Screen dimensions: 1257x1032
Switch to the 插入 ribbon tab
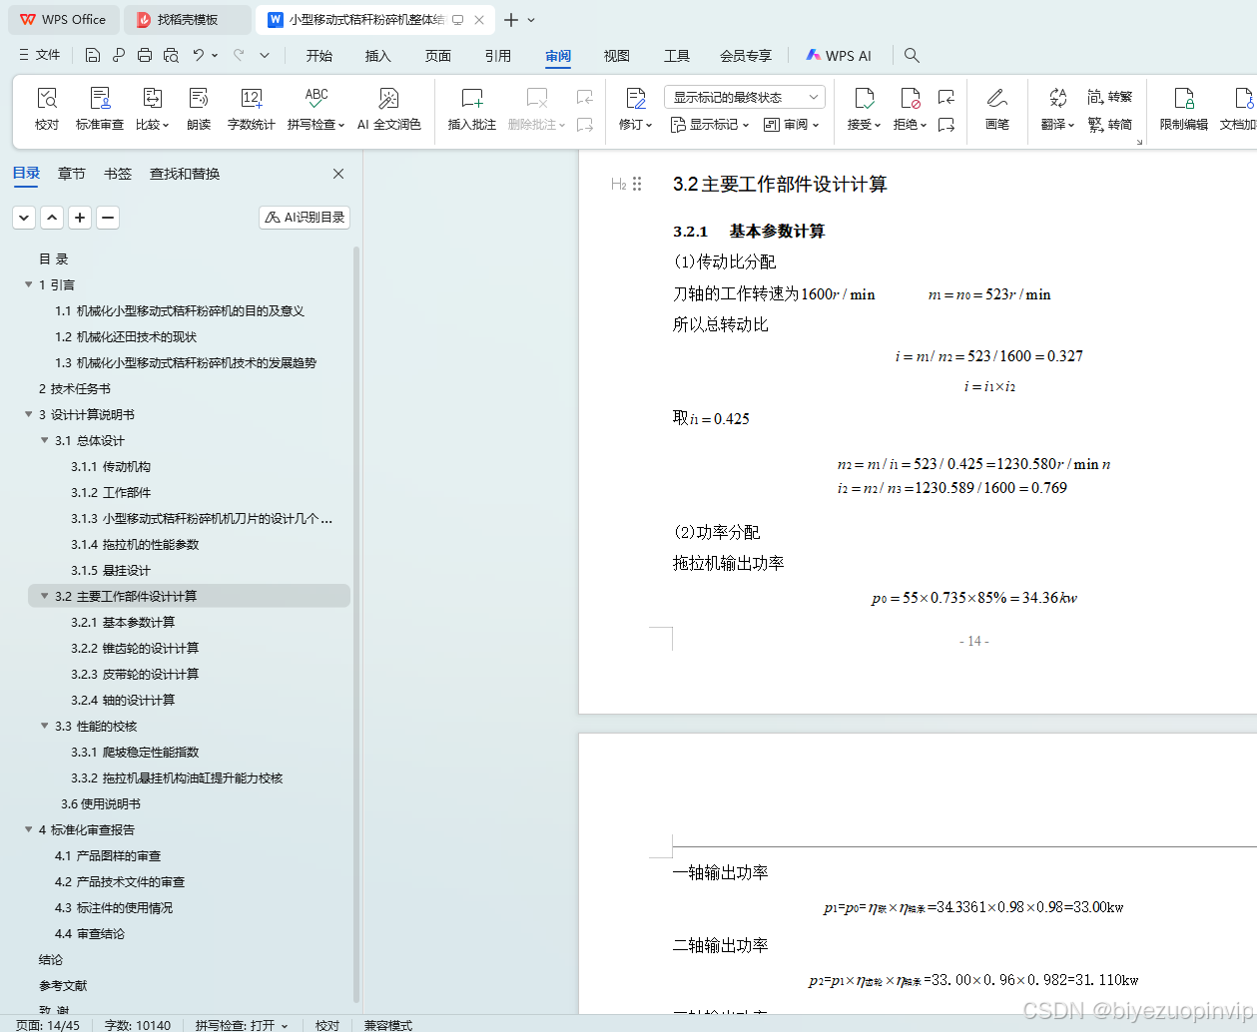378,56
